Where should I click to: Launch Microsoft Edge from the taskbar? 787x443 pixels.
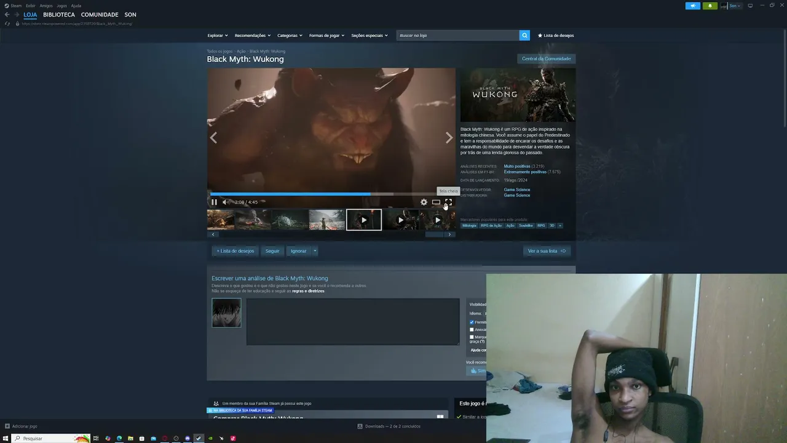[x=119, y=438]
